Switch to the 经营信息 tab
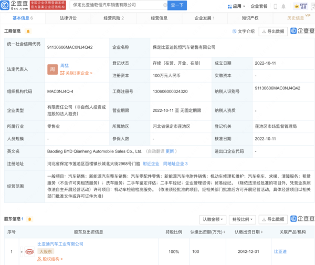 [159, 18]
